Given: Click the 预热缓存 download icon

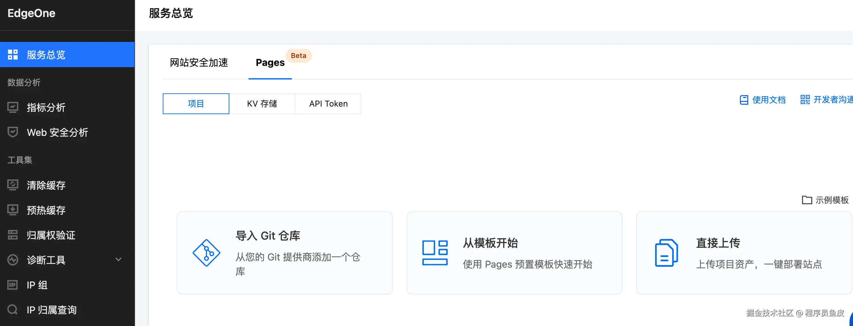Looking at the screenshot, I should coord(13,210).
